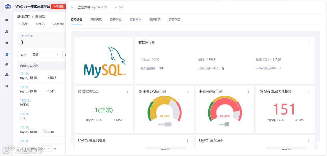Open more options for MySQL查询速率 card
Viewport: 327px width, 156px height.
coord(309,140)
